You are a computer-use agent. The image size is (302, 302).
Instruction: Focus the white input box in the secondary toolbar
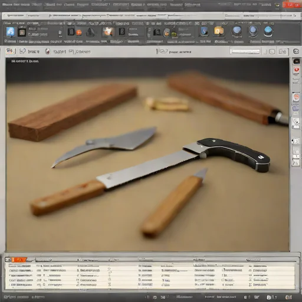coord(245,51)
